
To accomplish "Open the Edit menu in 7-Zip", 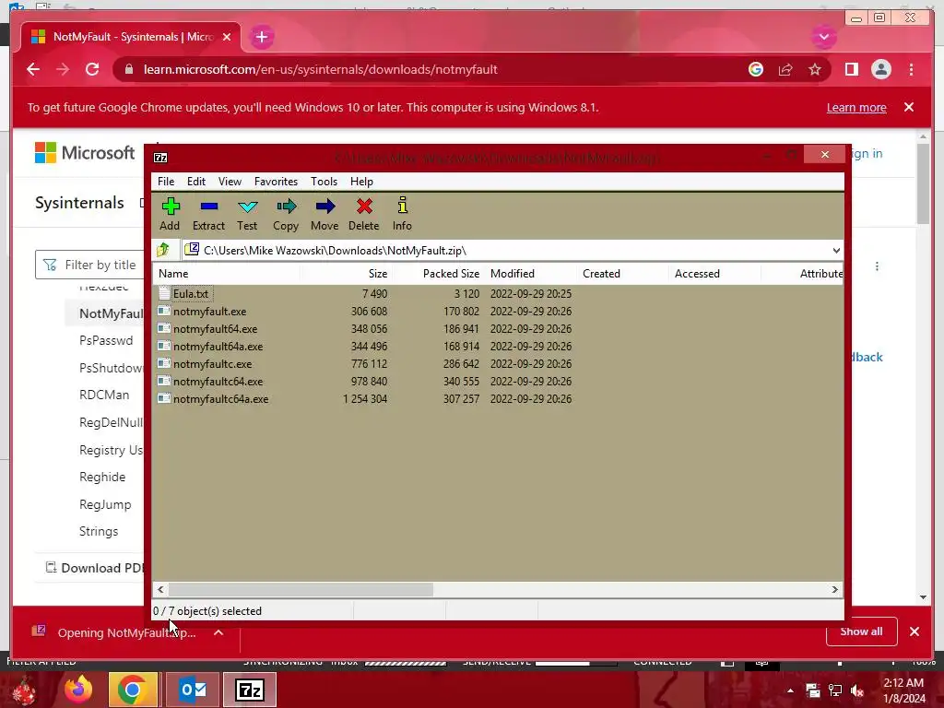I will click(x=196, y=182).
